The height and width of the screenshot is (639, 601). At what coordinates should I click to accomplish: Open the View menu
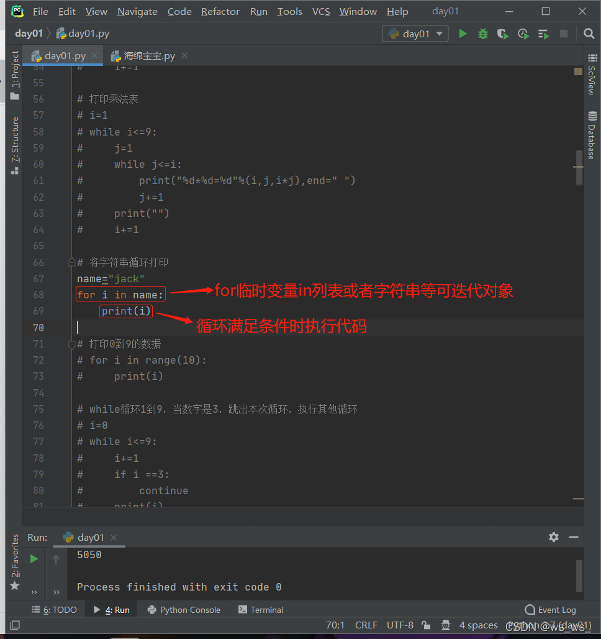pos(96,11)
